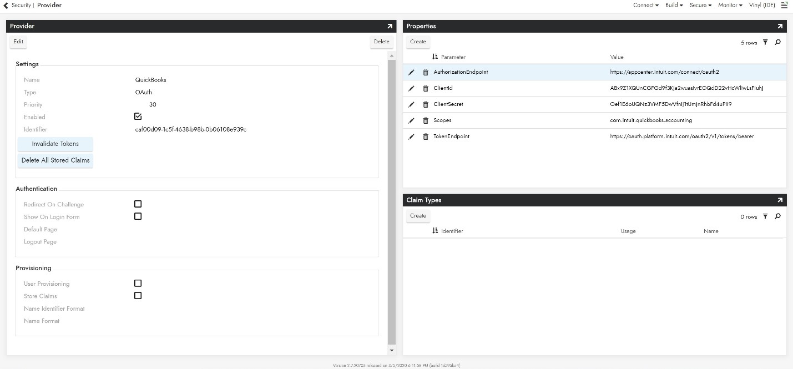Click trash icon for the Scopes property
The width and height of the screenshot is (793, 369).
[426, 120]
